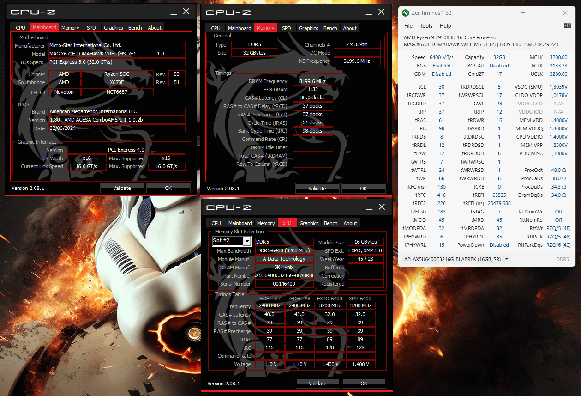Click the ZenTimings screenshot camera icon

click(x=567, y=26)
